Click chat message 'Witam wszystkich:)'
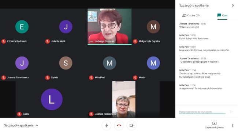Viewport: 238px width, 133px height. click(x=189, y=27)
